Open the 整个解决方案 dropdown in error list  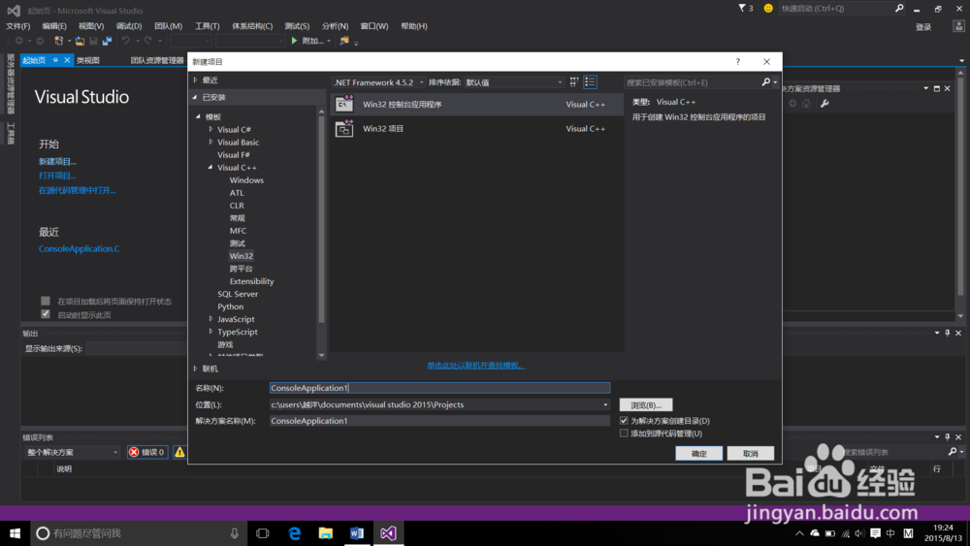tap(72, 452)
